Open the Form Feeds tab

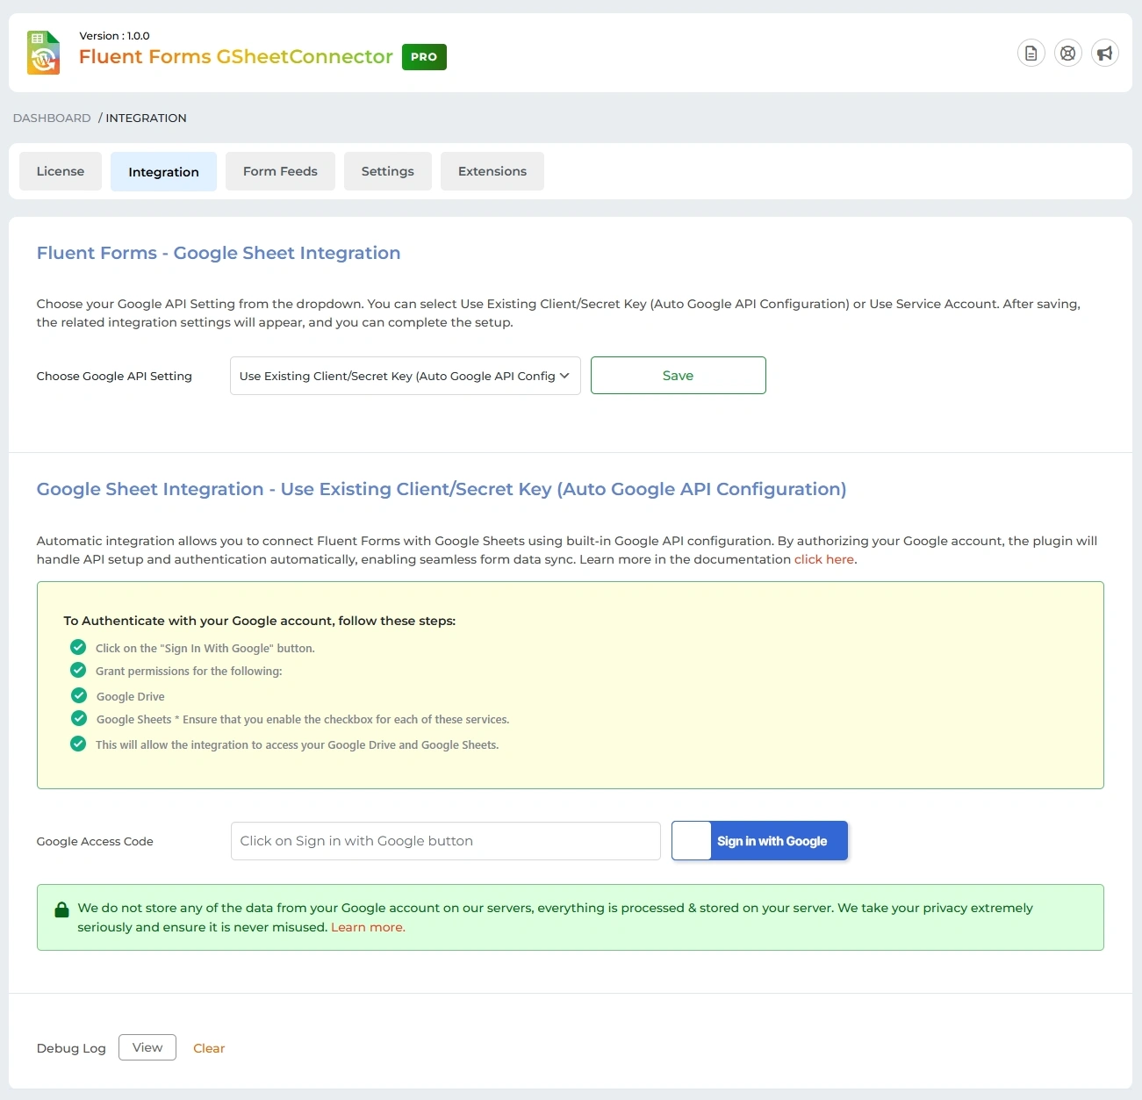pyautogui.click(x=280, y=171)
